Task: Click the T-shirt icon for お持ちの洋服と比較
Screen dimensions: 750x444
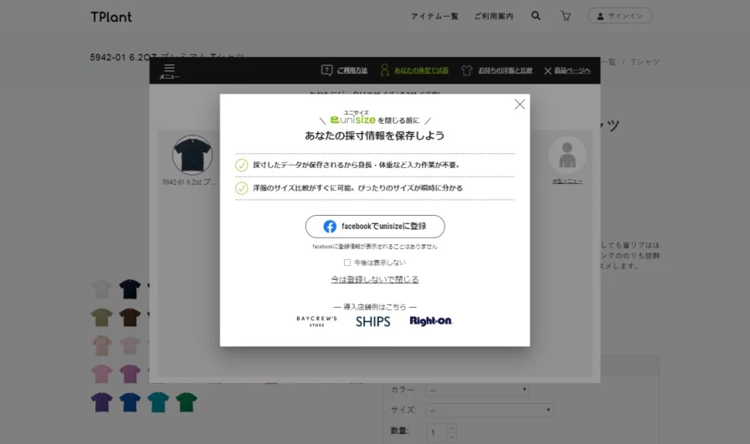Action: [x=467, y=70]
